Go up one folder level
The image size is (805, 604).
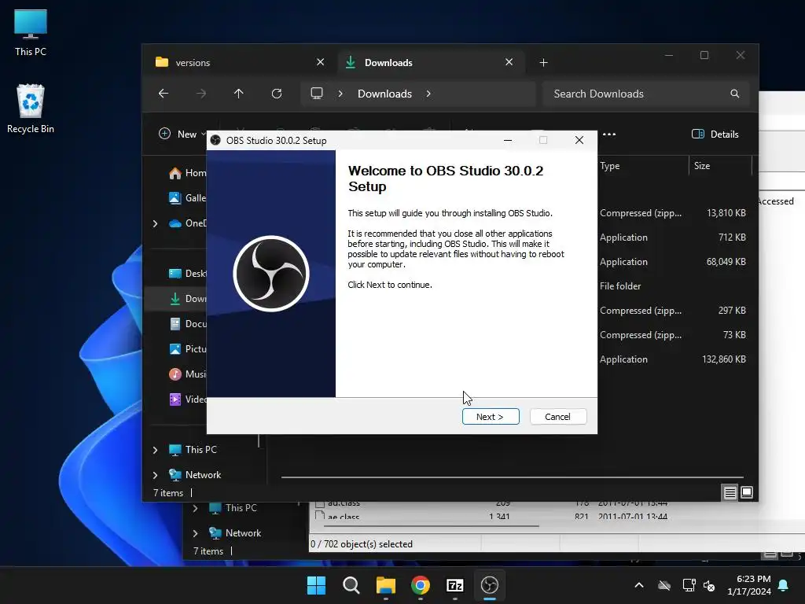[x=239, y=94]
